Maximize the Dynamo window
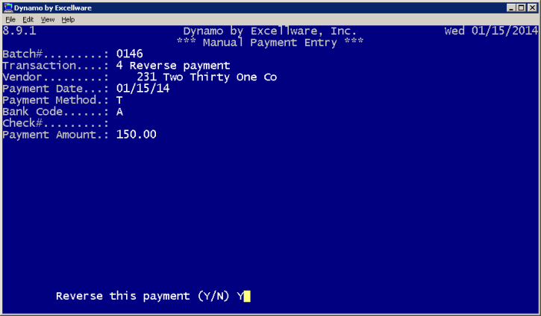 [522, 7]
